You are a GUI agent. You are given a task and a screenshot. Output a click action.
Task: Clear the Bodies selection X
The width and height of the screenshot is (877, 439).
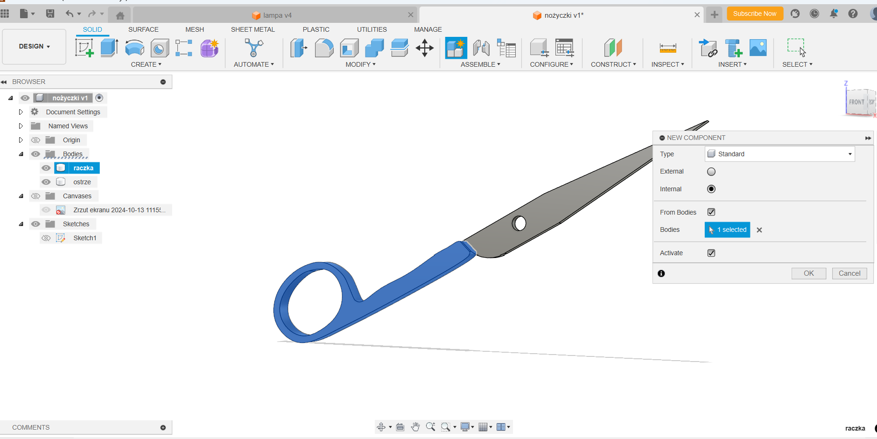[759, 230]
